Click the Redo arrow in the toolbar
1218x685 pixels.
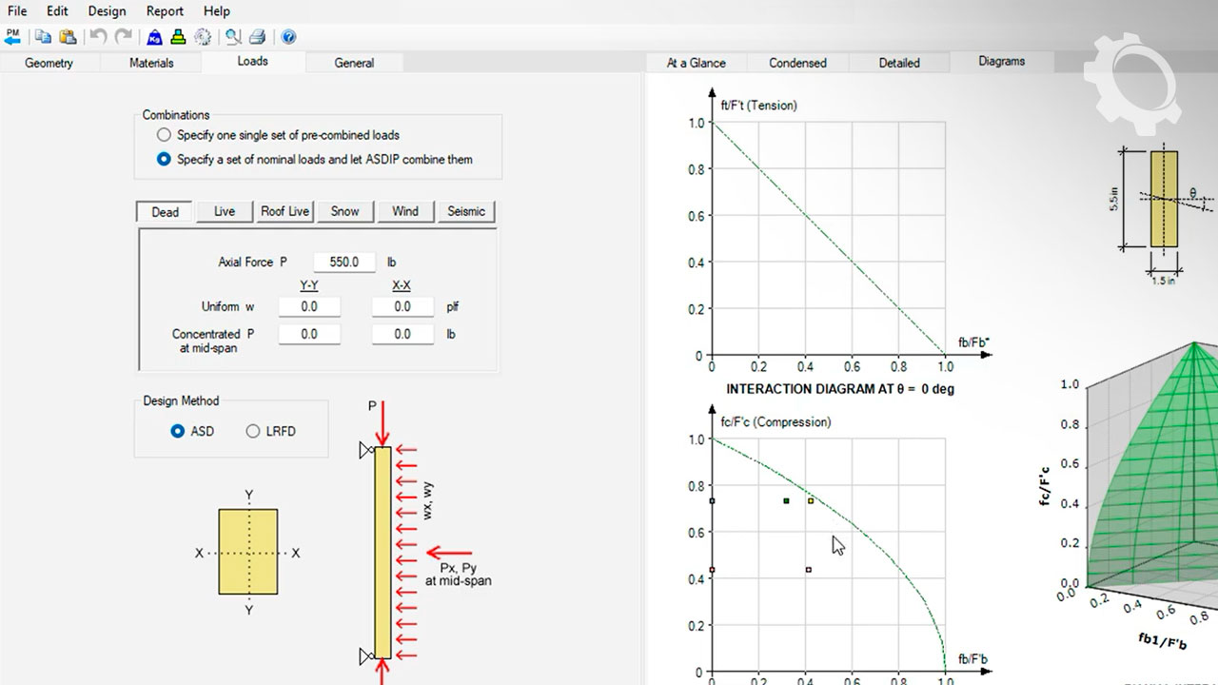(123, 37)
